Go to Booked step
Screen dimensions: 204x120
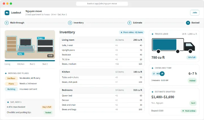point(193,23)
